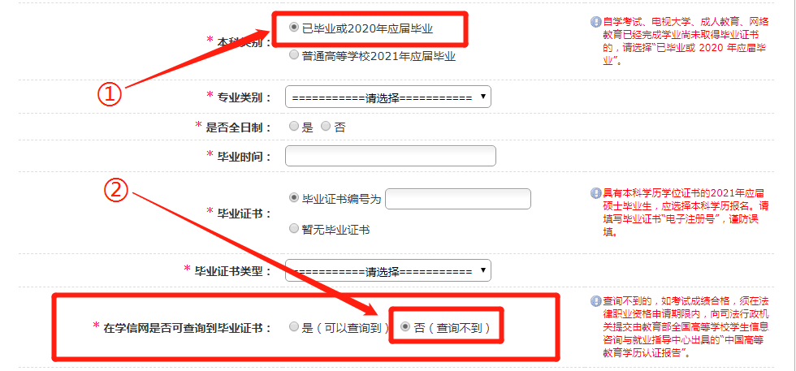796x371 pixels.
Task: Open the 毕业证书类型 dropdown
Action: [x=388, y=270]
